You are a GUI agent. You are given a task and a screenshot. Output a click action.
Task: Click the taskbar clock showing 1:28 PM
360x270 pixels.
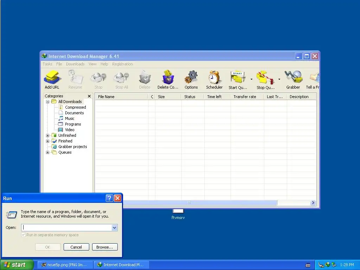(x=347, y=265)
